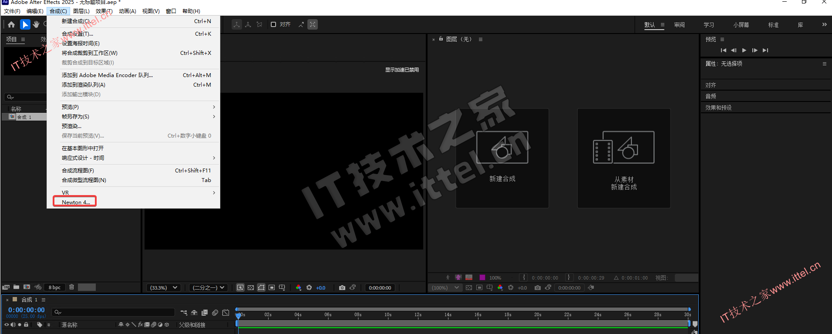Switch to 审阅 workspace

(679, 25)
